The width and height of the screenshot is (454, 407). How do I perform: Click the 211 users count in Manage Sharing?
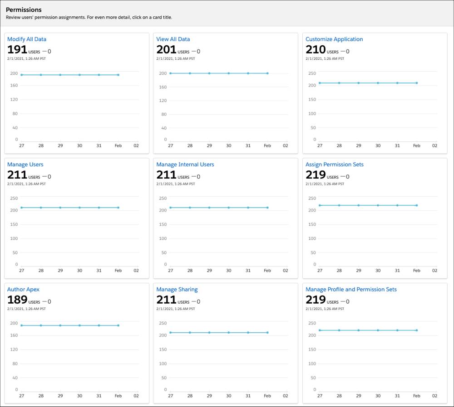(x=166, y=300)
